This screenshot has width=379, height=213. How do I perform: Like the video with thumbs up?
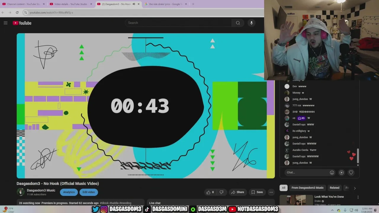click(210, 192)
